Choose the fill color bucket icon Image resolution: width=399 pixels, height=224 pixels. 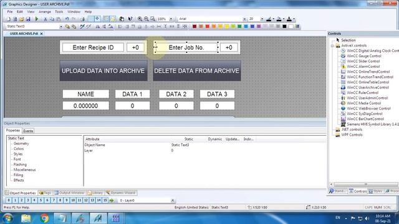point(279,19)
